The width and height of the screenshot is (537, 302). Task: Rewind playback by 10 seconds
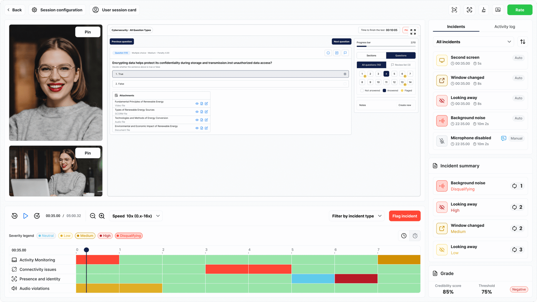point(14,216)
